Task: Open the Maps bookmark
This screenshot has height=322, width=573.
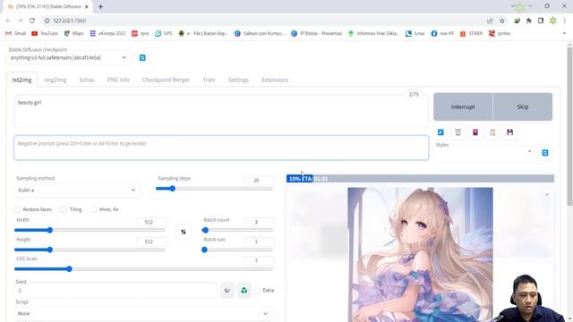Action: point(73,33)
